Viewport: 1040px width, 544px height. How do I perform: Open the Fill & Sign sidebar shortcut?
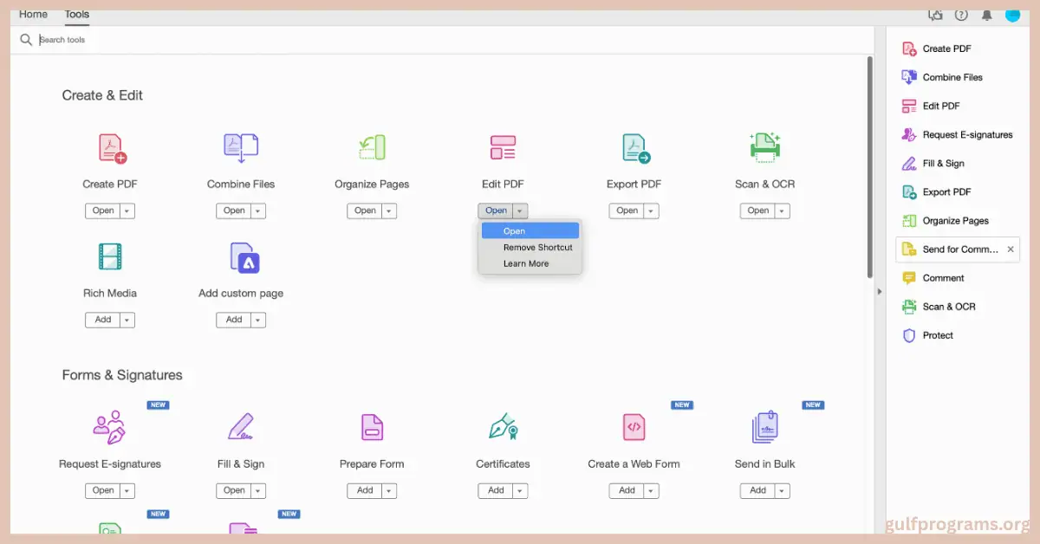[x=940, y=163]
